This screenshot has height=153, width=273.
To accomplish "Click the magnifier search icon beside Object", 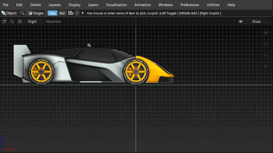I will 22,13.
